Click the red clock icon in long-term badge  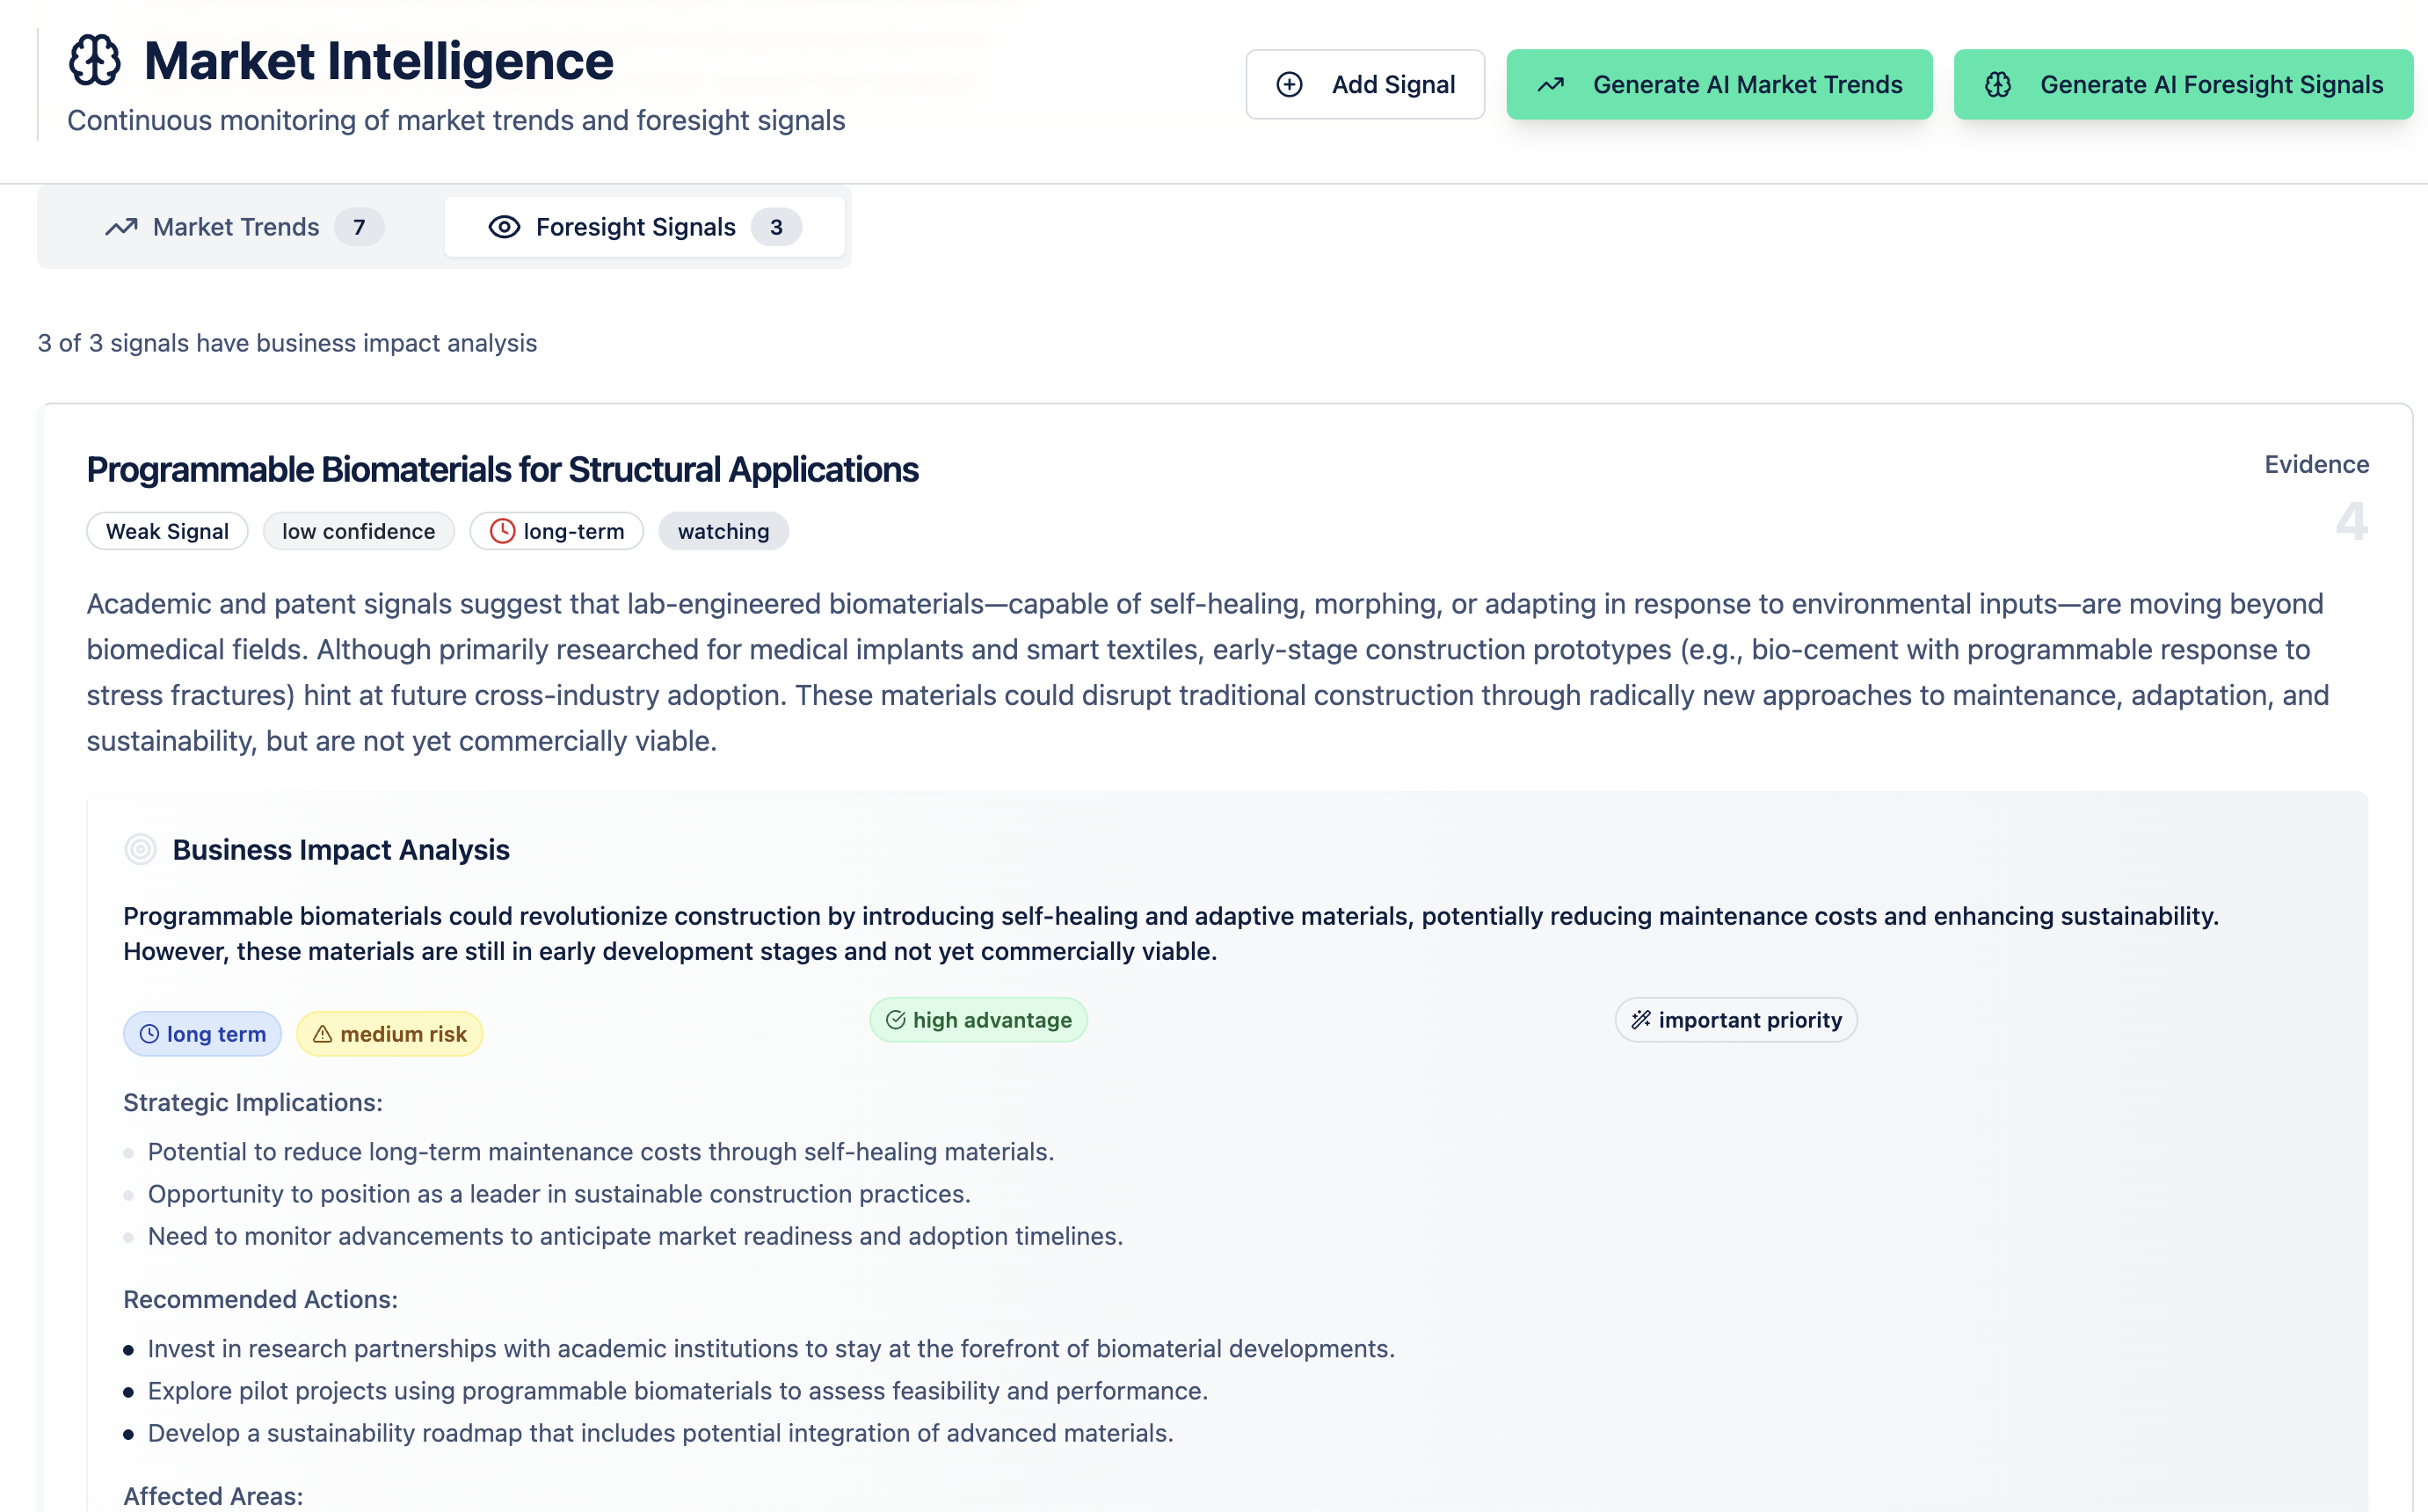click(502, 531)
